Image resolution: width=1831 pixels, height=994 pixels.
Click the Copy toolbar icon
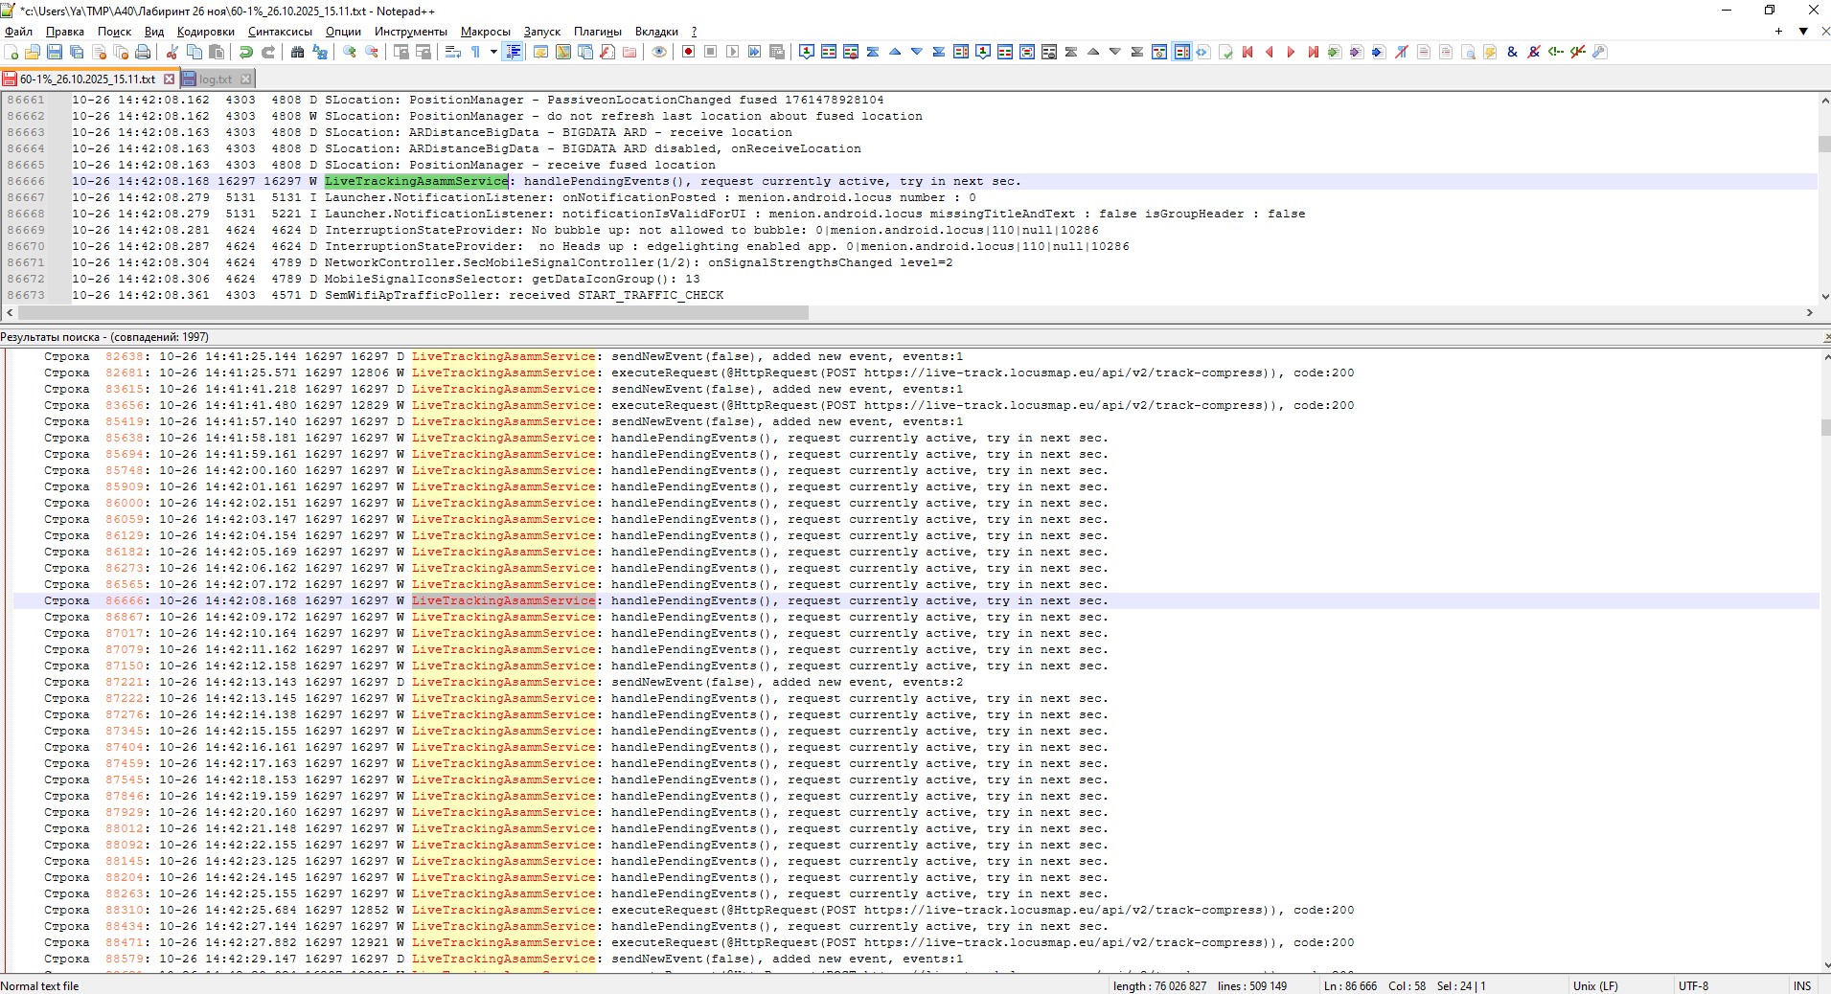pos(195,52)
